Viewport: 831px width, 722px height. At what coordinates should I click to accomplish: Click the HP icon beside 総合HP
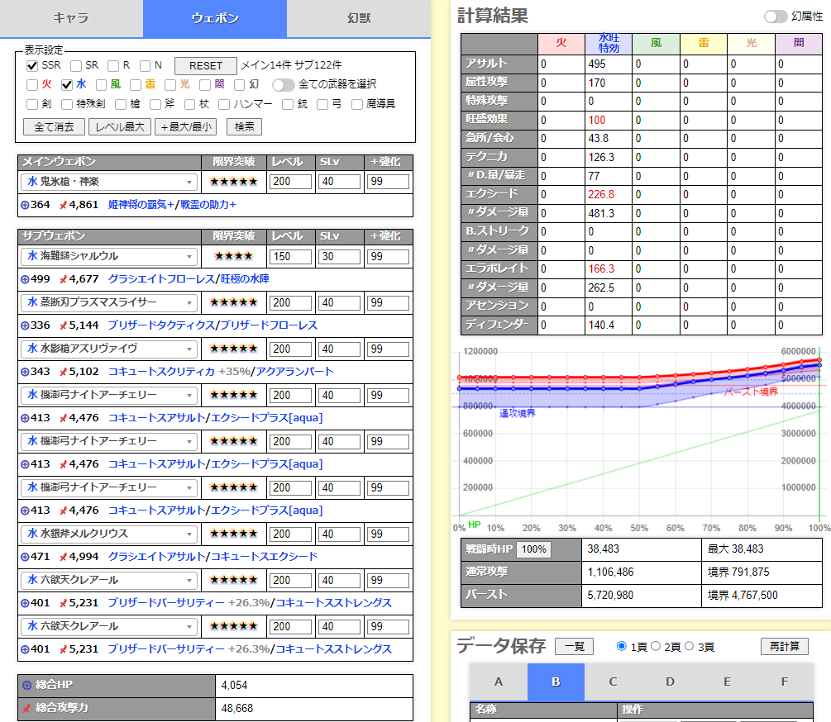26,686
